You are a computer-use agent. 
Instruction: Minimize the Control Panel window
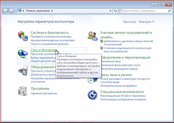point(154,5)
